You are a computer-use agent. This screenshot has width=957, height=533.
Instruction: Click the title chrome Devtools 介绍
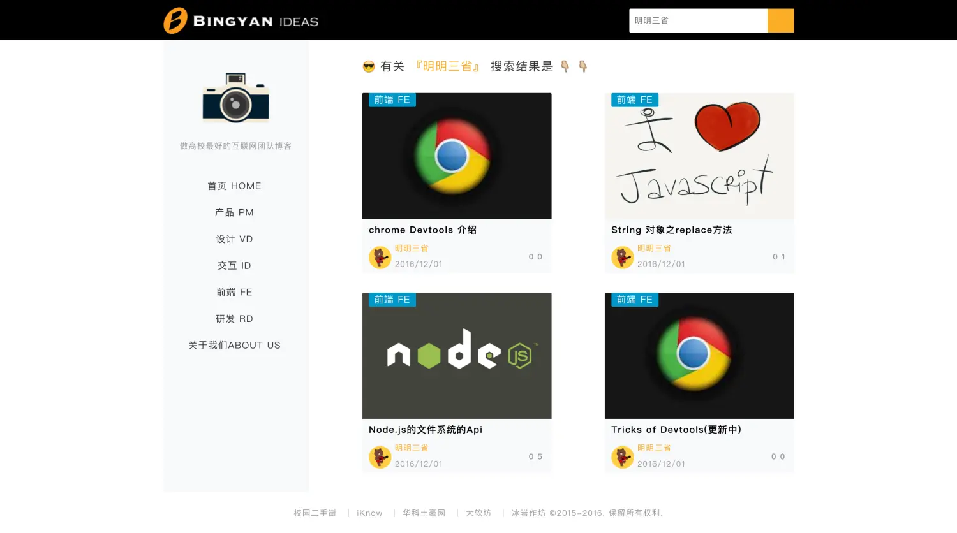(x=422, y=230)
